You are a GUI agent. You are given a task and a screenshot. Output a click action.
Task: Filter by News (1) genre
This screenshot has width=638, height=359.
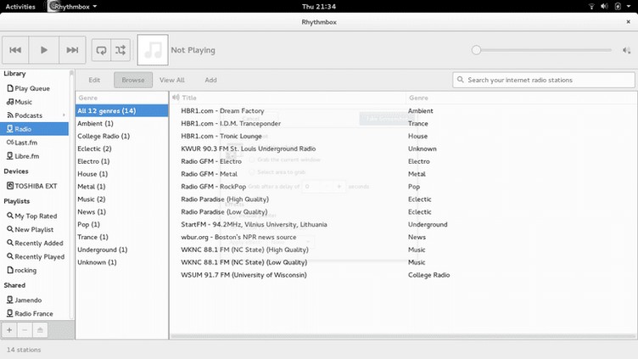121,211
